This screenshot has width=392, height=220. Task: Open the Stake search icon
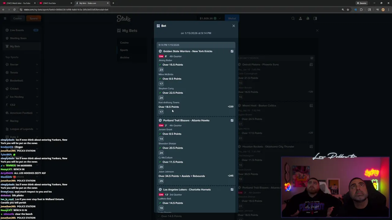click(293, 18)
